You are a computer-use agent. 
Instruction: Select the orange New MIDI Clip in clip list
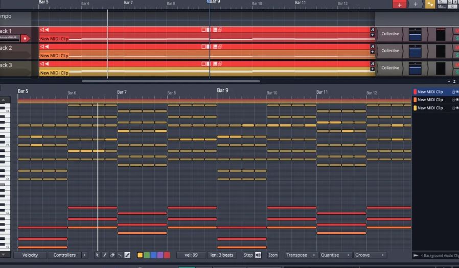click(x=430, y=100)
